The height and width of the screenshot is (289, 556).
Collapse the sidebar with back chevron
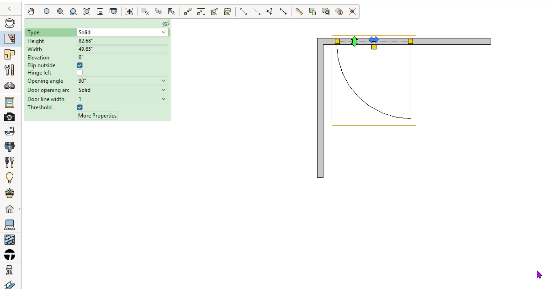click(x=10, y=9)
